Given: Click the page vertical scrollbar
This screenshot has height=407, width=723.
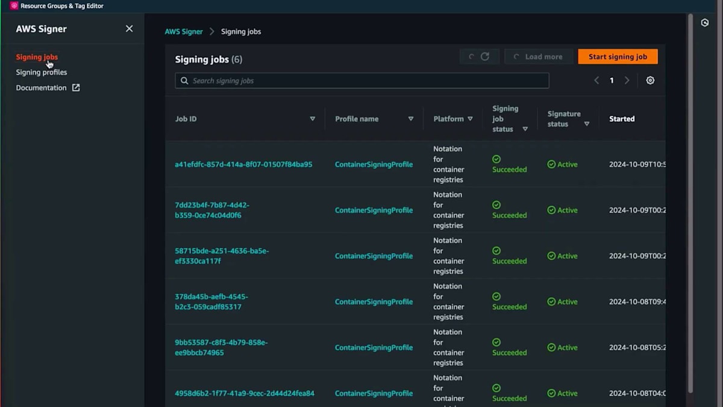Looking at the screenshot, I should (x=690, y=203).
